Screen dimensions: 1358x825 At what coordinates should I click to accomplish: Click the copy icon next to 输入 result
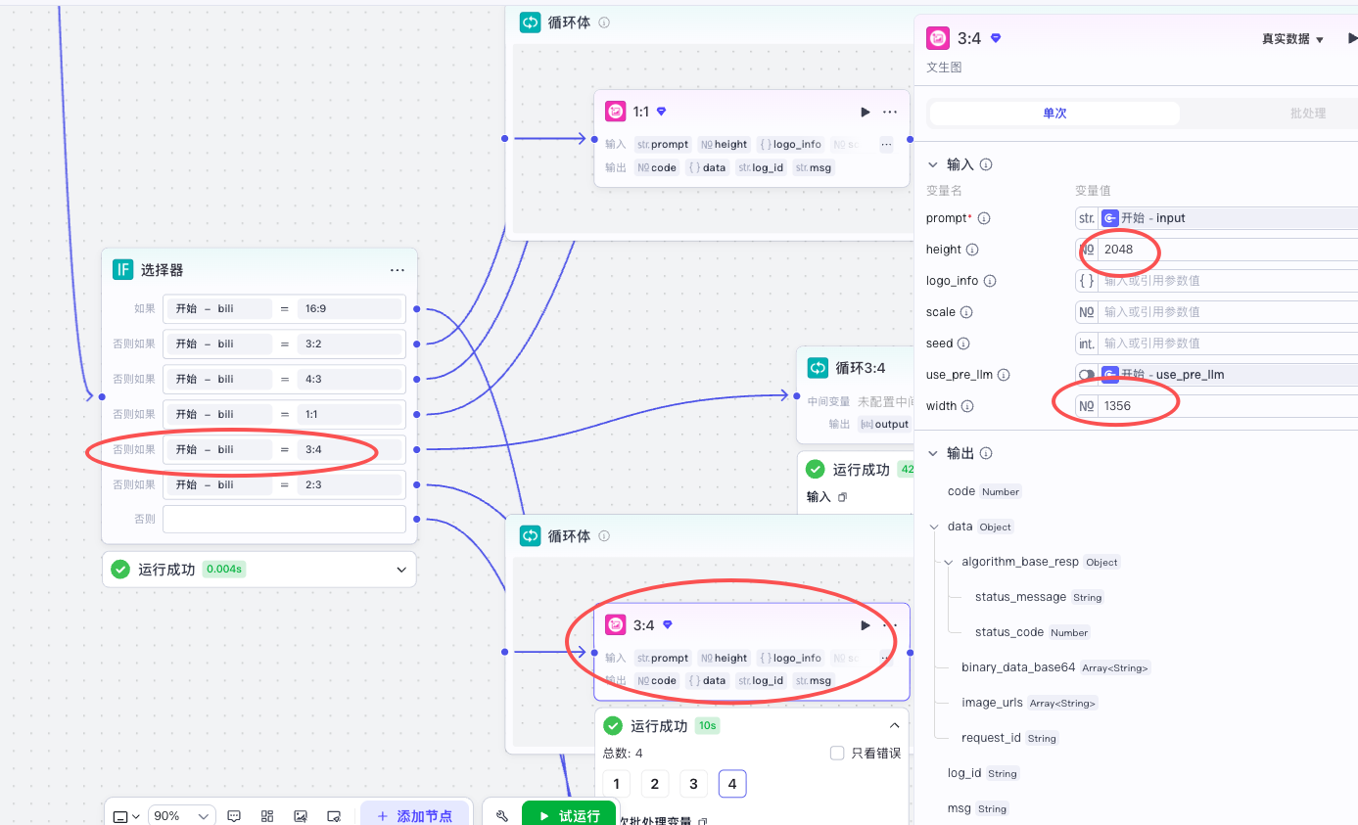(x=842, y=497)
